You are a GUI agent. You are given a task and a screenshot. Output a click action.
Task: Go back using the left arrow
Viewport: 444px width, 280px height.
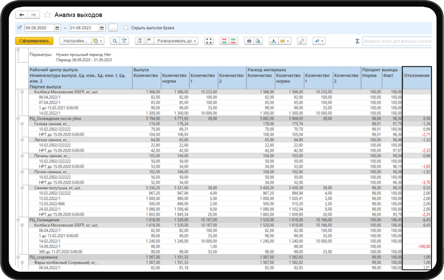(22, 15)
